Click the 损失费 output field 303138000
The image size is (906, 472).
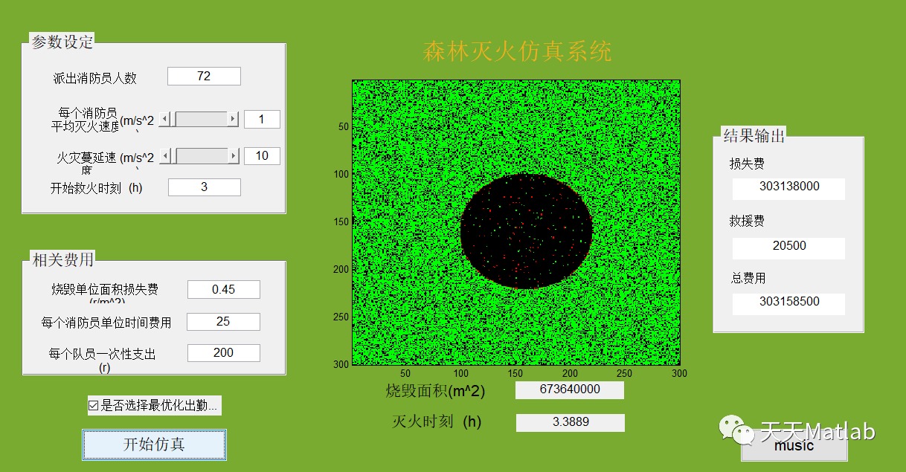click(x=789, y=188)
